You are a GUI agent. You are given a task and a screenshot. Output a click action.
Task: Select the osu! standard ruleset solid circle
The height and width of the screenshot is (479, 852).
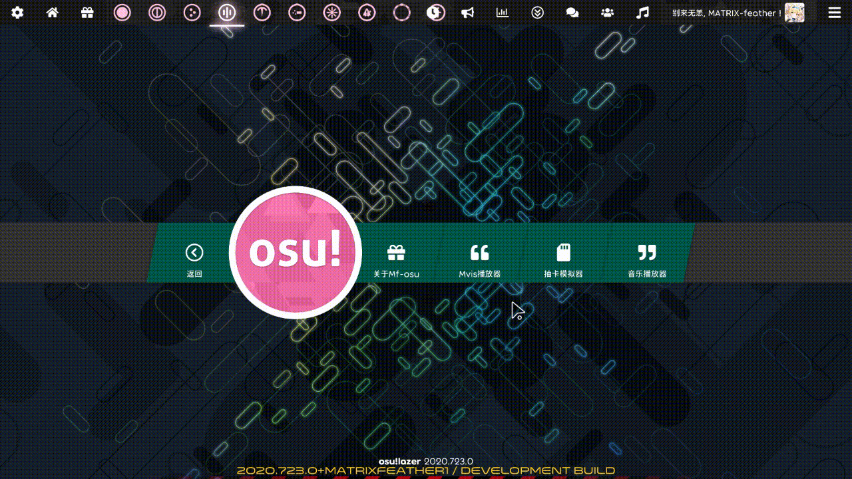pyautogui.click(x=122, y=13)
